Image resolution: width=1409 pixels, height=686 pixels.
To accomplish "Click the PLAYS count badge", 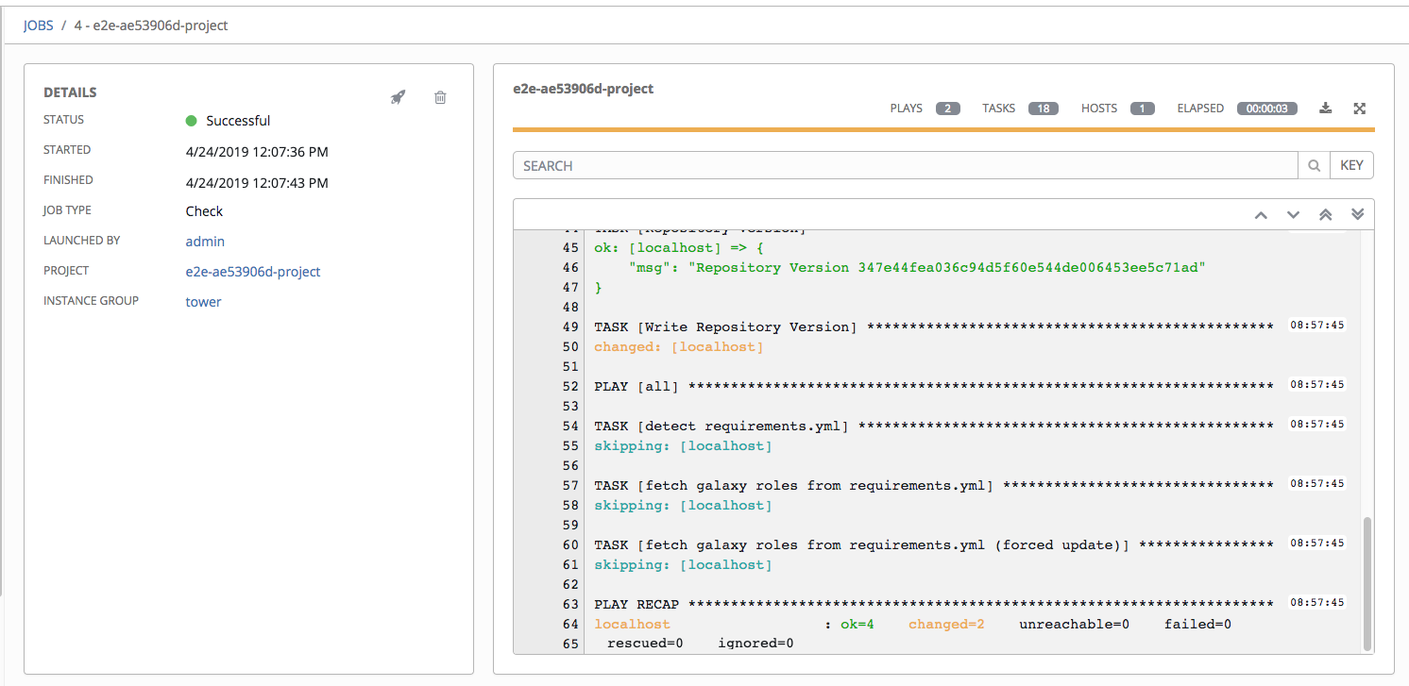I will (948, 109).
